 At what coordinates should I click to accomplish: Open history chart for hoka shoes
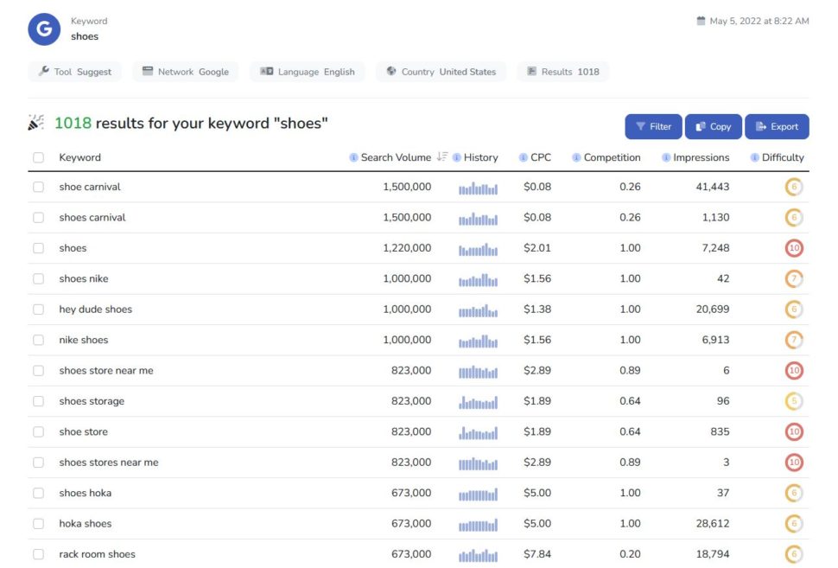(x=478, y=525)
